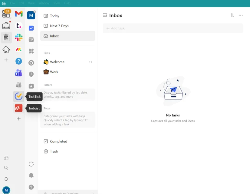Viewport: 250px width, 194px height.
Task: Click the blue question mark app icon
Action: pyautogui.click(x=19, y=61)
